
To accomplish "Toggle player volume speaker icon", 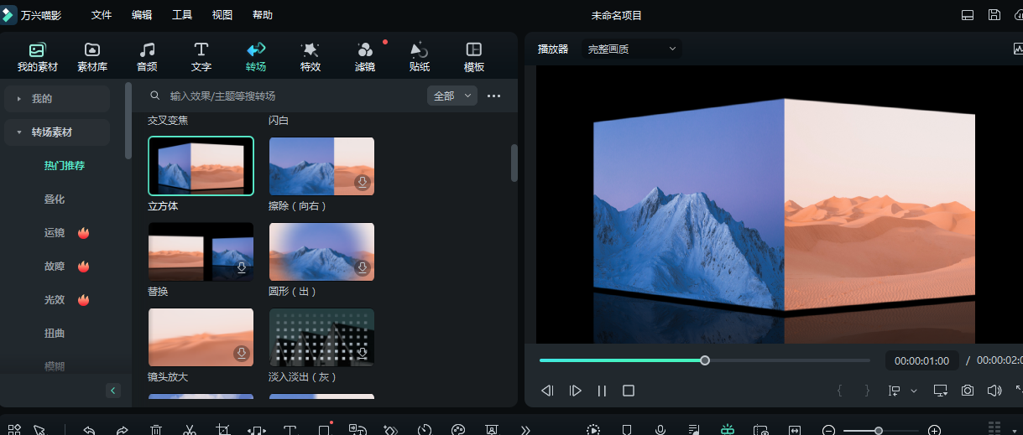I will 994,391.
